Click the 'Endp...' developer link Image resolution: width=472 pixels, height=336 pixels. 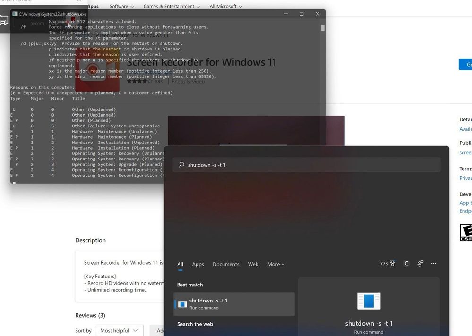(465, 211)
